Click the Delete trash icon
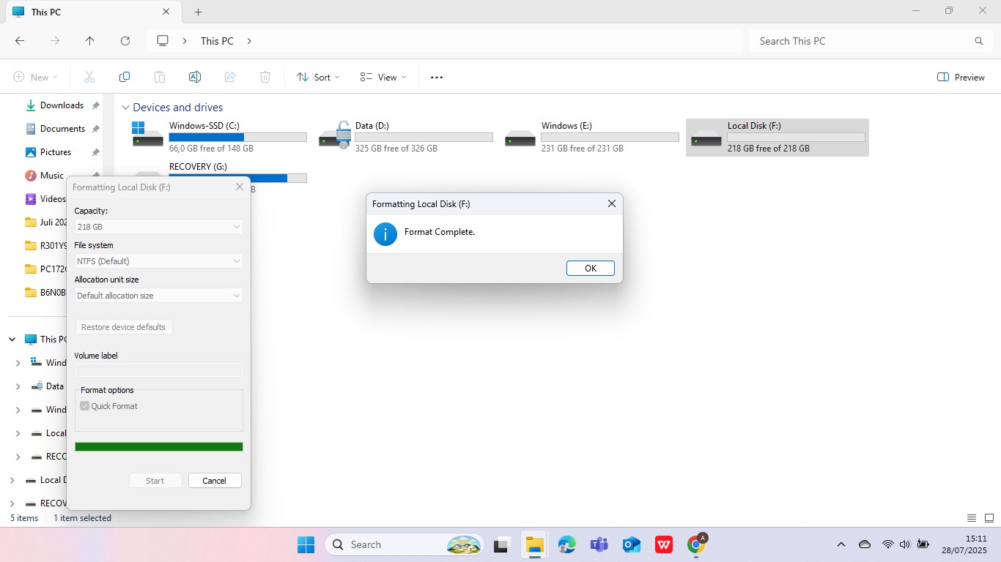 pyautogui.click(x=265, y=77)
